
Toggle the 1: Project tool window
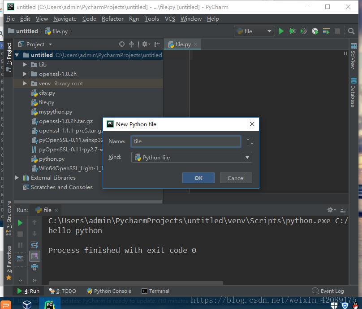(x=9, y=57)
